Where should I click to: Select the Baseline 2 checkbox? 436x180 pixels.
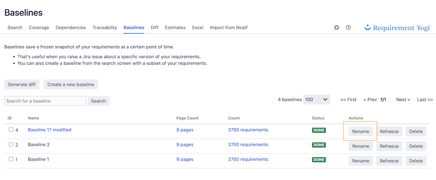coord(11,145)
